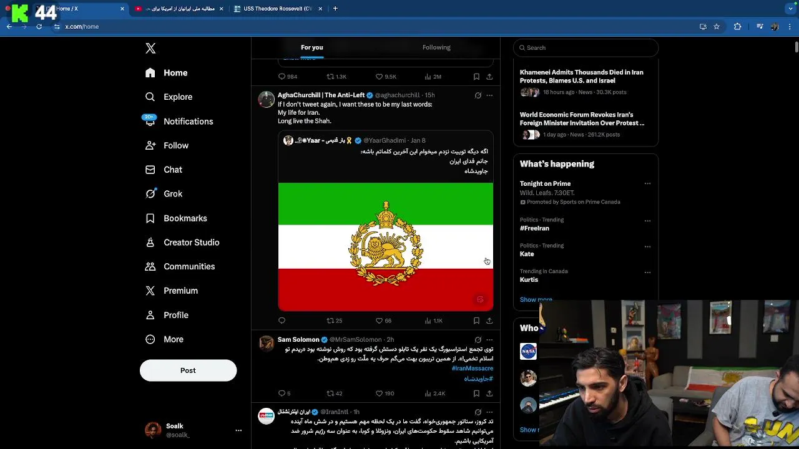Bookmark this page with star icon
799x449 pixels.
click(x=717, y=27)
